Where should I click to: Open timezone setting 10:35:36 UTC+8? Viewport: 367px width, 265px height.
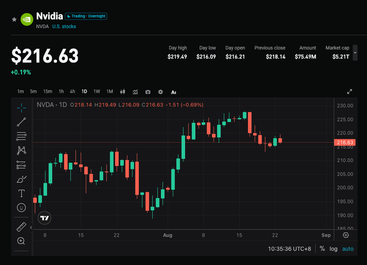click(x=289, y=249)
